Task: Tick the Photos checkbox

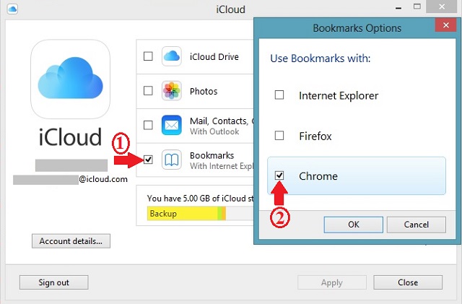Action: coord(148,91)
